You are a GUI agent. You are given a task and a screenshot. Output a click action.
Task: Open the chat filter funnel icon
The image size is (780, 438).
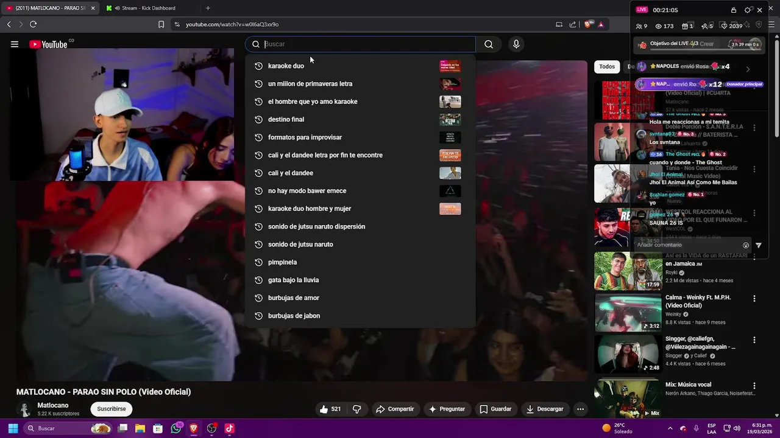tap(759, 245)
